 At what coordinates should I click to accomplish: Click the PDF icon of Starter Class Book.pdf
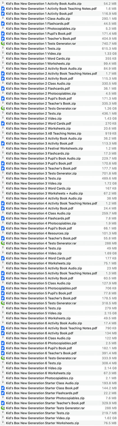(x=3, y=388)
